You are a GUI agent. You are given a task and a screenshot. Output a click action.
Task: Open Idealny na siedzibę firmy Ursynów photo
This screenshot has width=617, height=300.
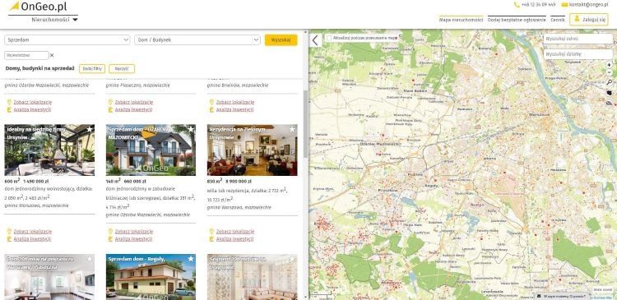[x=49, y=150]
